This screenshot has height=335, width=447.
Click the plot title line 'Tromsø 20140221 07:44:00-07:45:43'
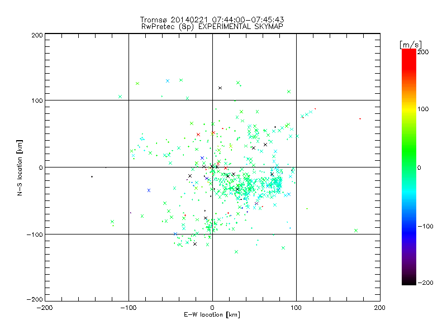(212, 20)
